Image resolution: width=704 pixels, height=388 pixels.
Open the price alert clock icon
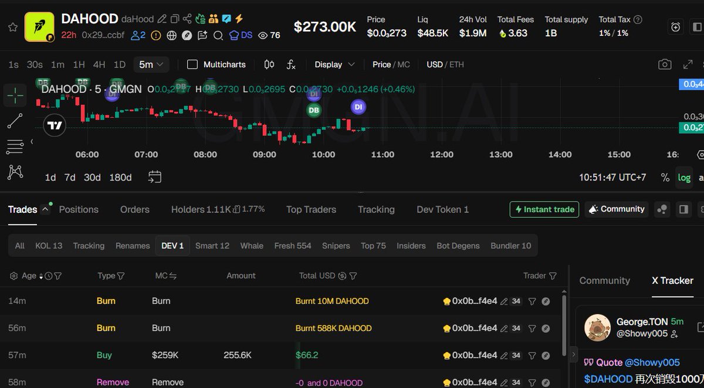[x=676, y=27]
